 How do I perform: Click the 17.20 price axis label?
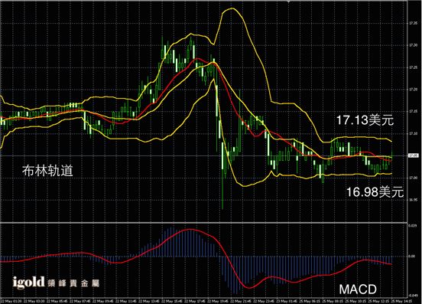click(x=413, y=89)
